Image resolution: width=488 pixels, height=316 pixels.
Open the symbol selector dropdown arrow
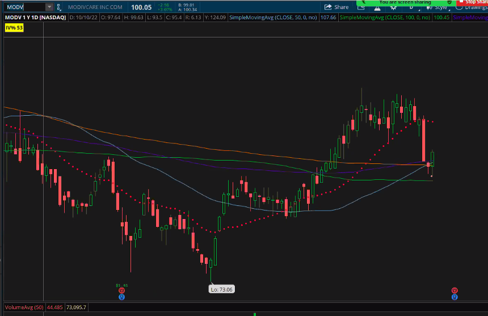point(49,7)
